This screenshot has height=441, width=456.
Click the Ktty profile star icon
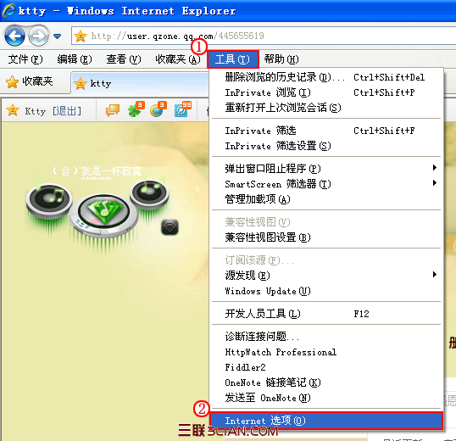tap(13, 110)
